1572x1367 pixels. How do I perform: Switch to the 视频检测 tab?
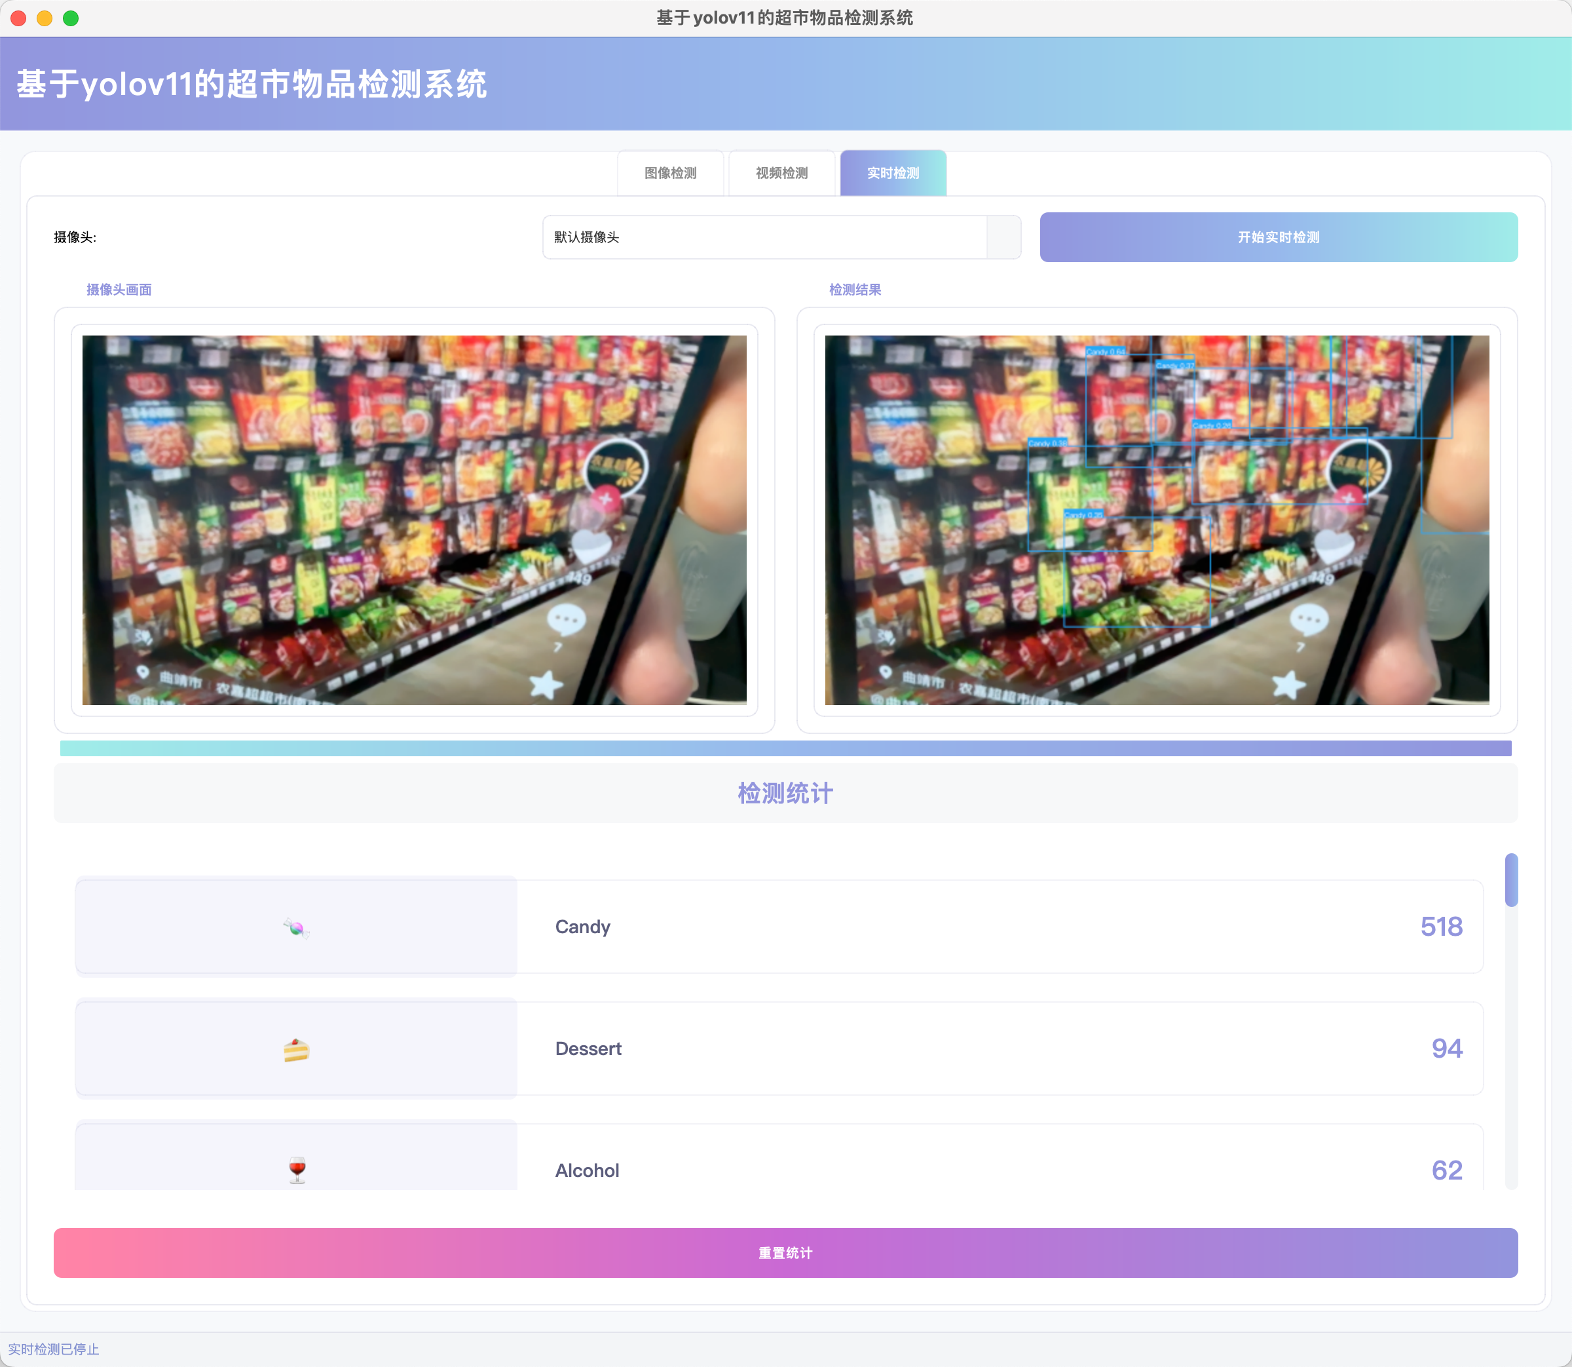781,173
